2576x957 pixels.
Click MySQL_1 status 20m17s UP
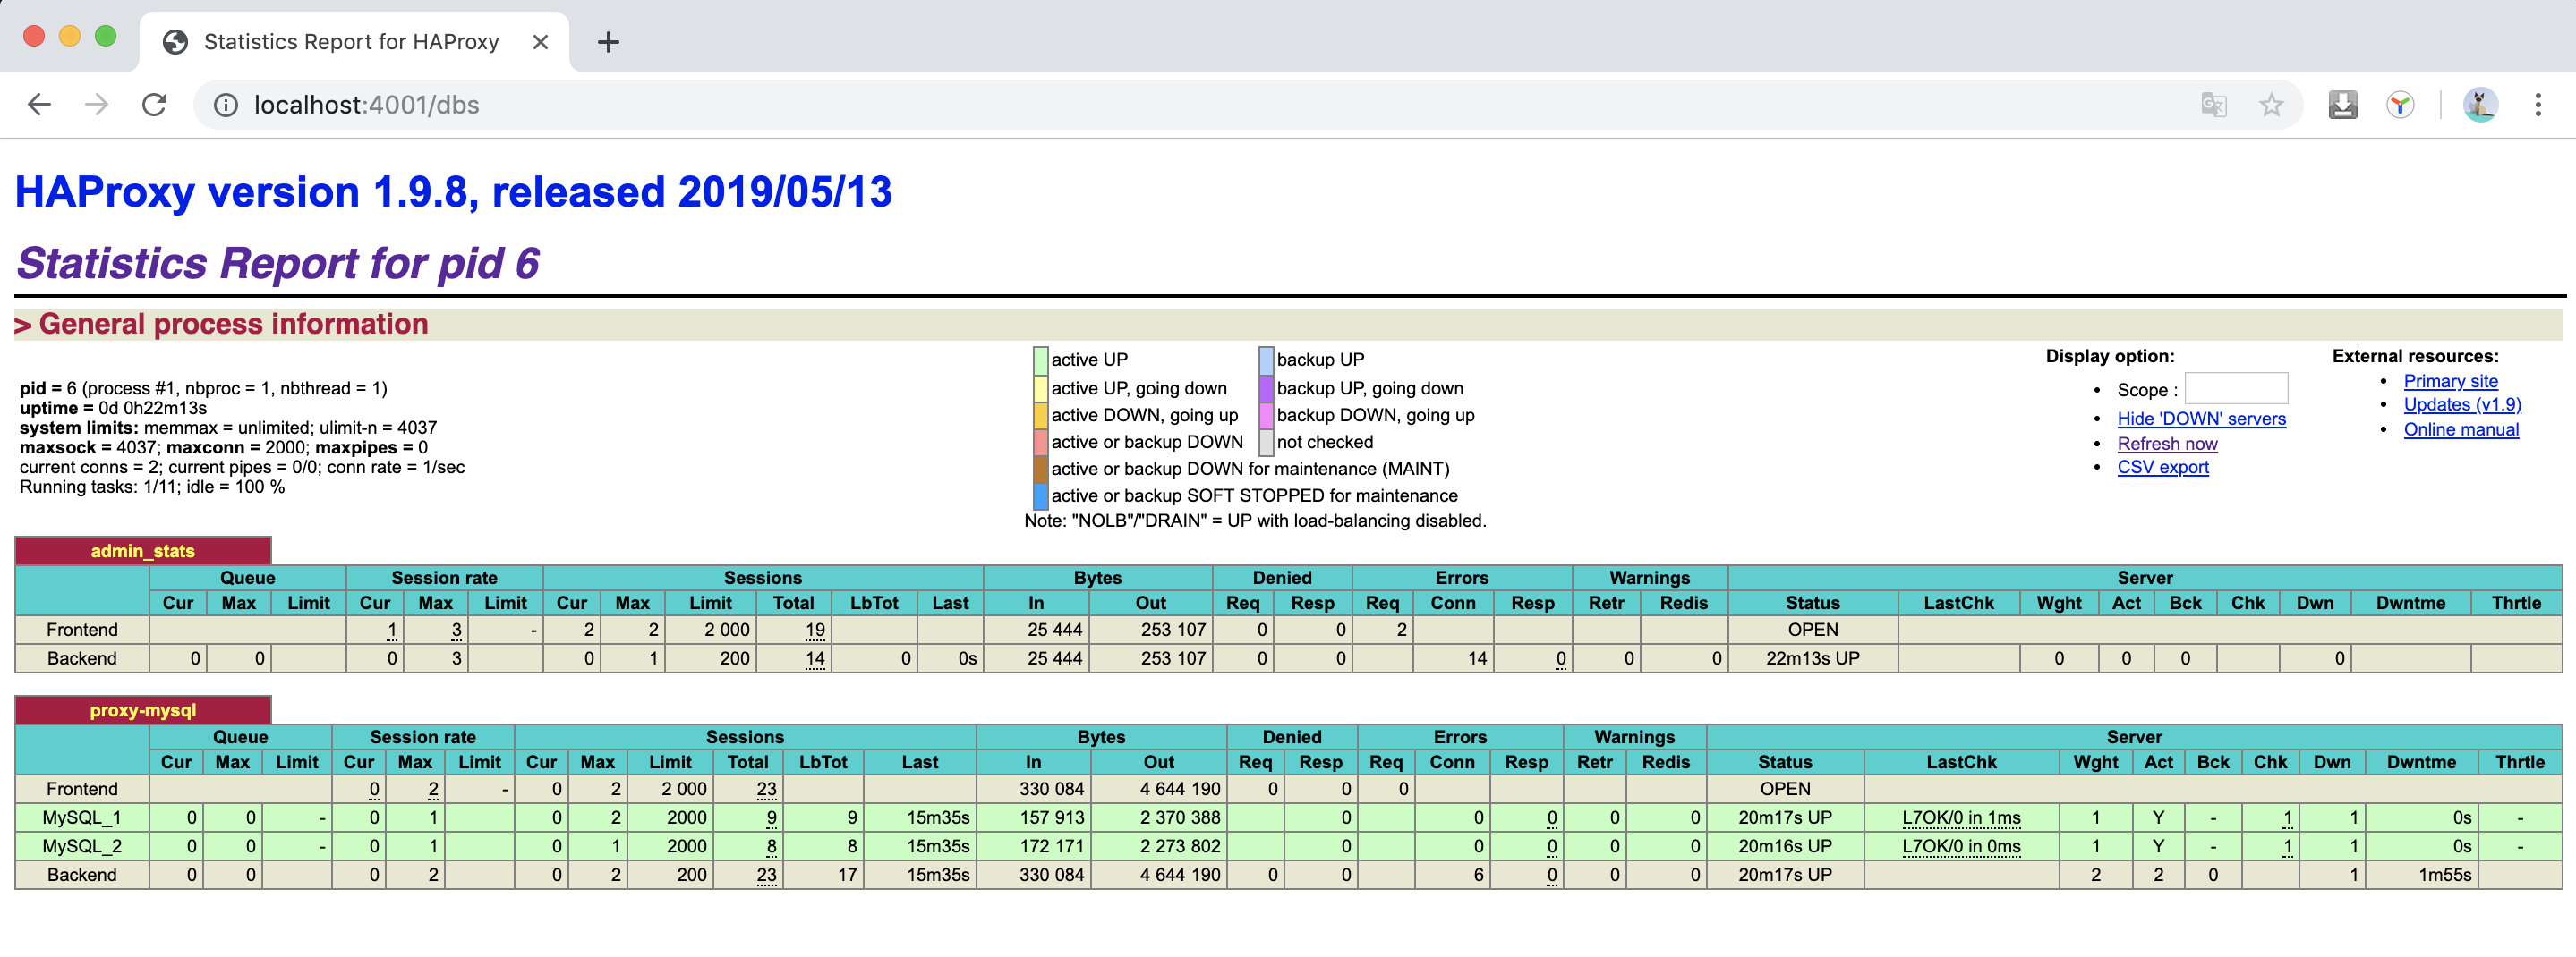pyautogui.click(x=1785, y=817)
